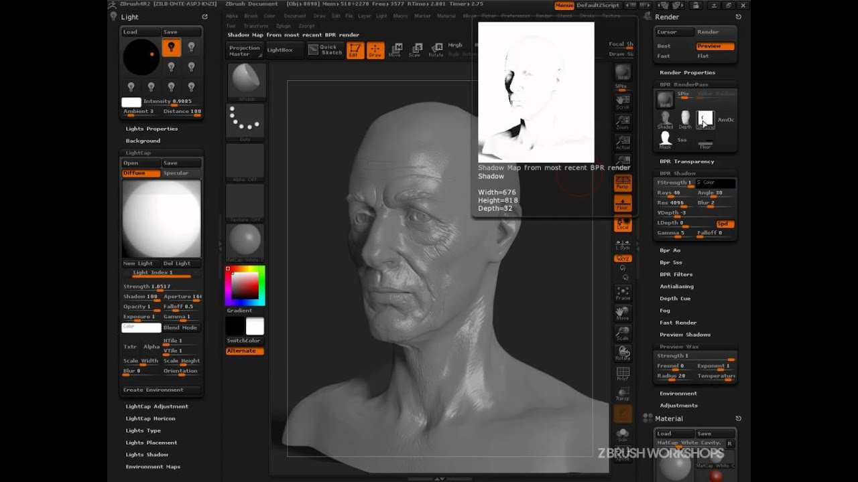
Task: Toggle Perspective view button
Action: point(623,182)
